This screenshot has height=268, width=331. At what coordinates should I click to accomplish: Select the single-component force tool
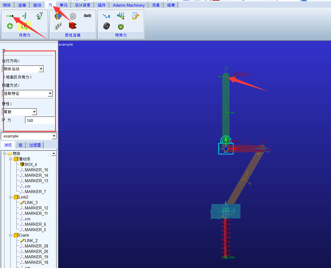[10, 16]
